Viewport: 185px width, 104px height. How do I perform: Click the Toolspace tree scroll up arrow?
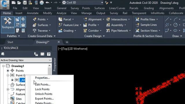point(49,66)
